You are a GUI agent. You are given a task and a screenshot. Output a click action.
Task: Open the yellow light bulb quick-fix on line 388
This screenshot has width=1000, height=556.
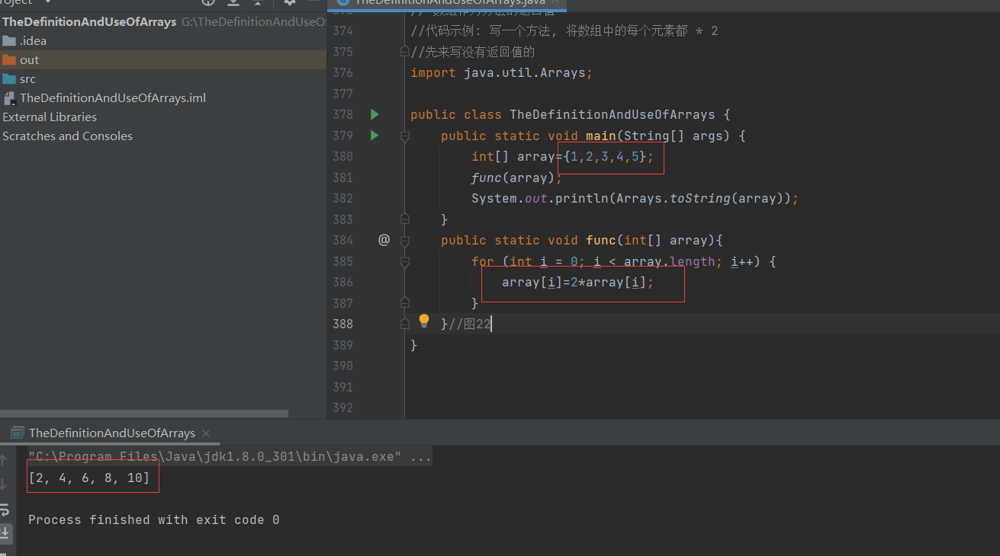click(424, 321)
